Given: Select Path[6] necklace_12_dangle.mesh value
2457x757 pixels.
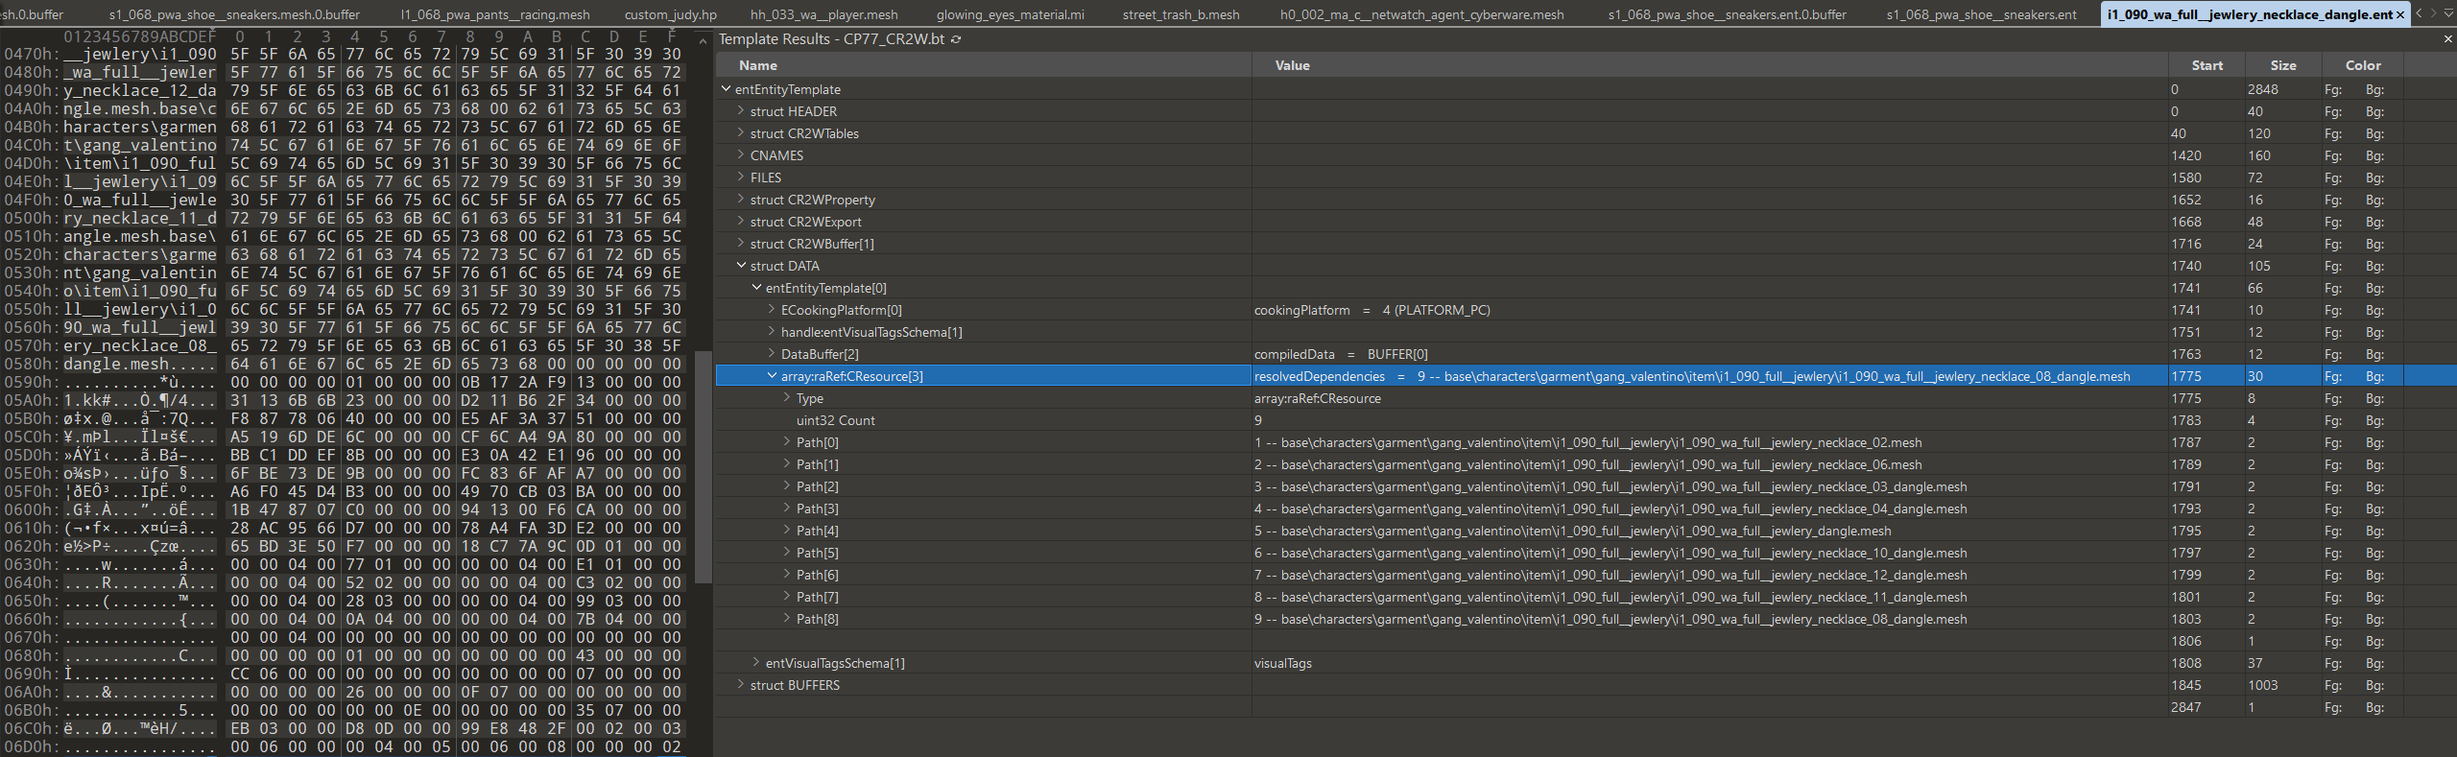Looking at the screenshot, I should point(1610,575).
